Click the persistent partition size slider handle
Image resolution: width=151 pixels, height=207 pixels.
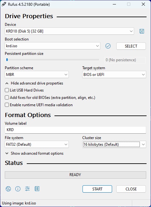7,60
